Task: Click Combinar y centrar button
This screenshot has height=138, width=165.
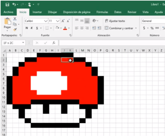Action: tap(119, 28)
